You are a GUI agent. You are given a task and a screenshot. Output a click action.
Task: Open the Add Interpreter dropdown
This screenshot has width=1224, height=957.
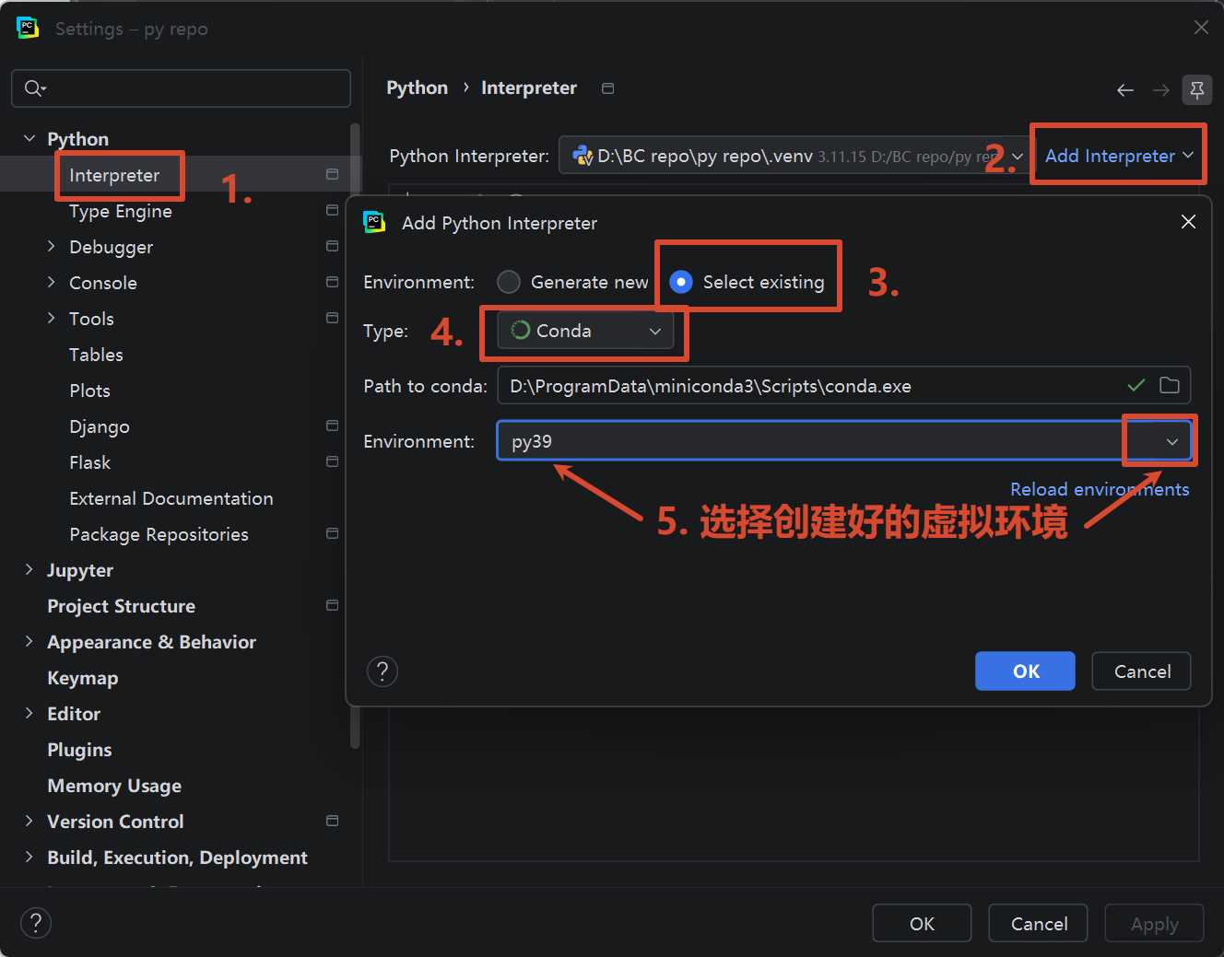click(1119, 156)
